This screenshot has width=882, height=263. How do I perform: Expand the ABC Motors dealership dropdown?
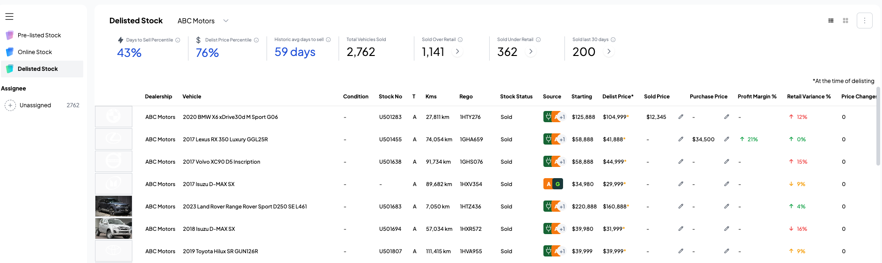pyautogui.click(x=226, y=21)
